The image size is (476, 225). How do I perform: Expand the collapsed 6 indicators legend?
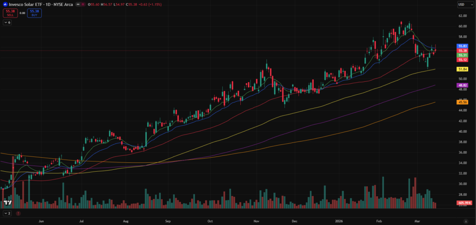(7, 22)
